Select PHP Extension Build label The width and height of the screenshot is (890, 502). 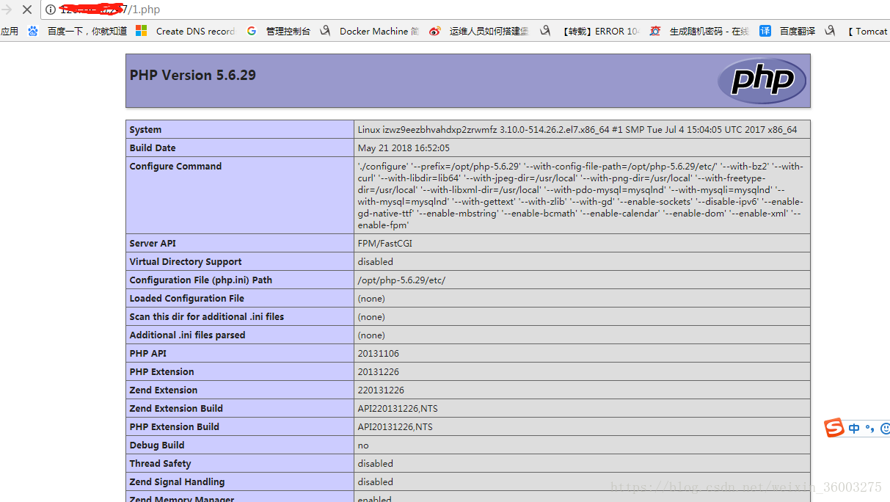coord(175,427)
